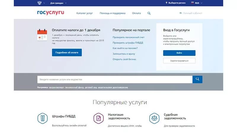Choose region via 'Выберите регион'

pyautogui.click(x=177, y=3)
